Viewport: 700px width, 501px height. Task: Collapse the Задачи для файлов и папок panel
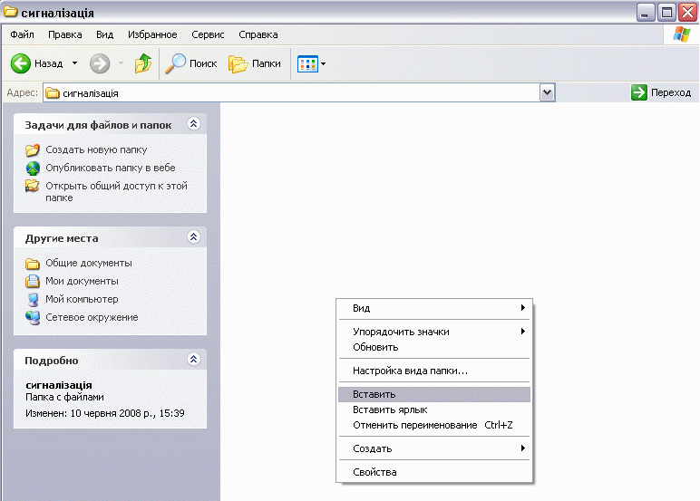192,123
